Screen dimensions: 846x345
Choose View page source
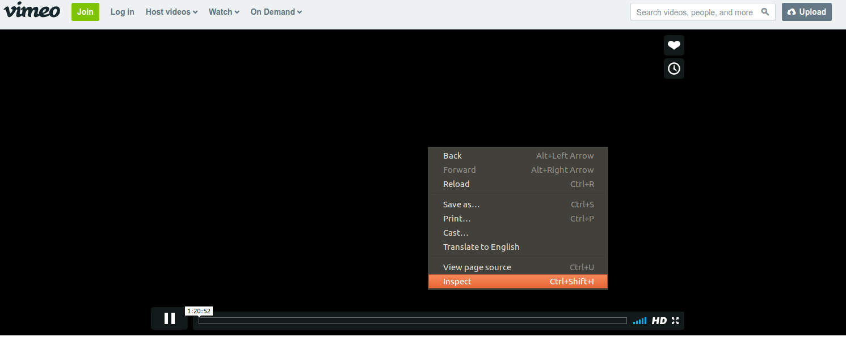(x=477, y=266)
